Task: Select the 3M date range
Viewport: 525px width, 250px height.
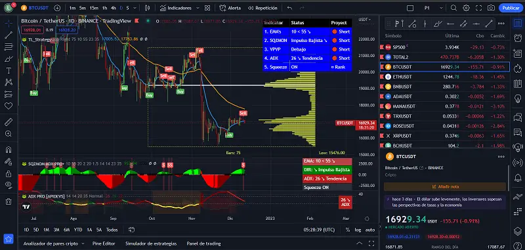Action: 56,230
